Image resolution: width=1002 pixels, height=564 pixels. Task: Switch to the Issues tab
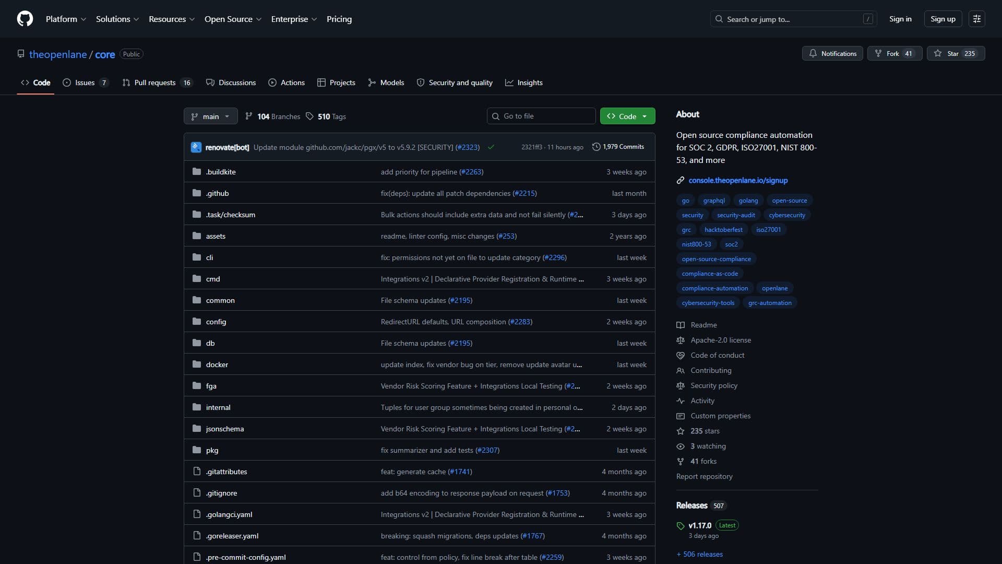pos(86,83)
